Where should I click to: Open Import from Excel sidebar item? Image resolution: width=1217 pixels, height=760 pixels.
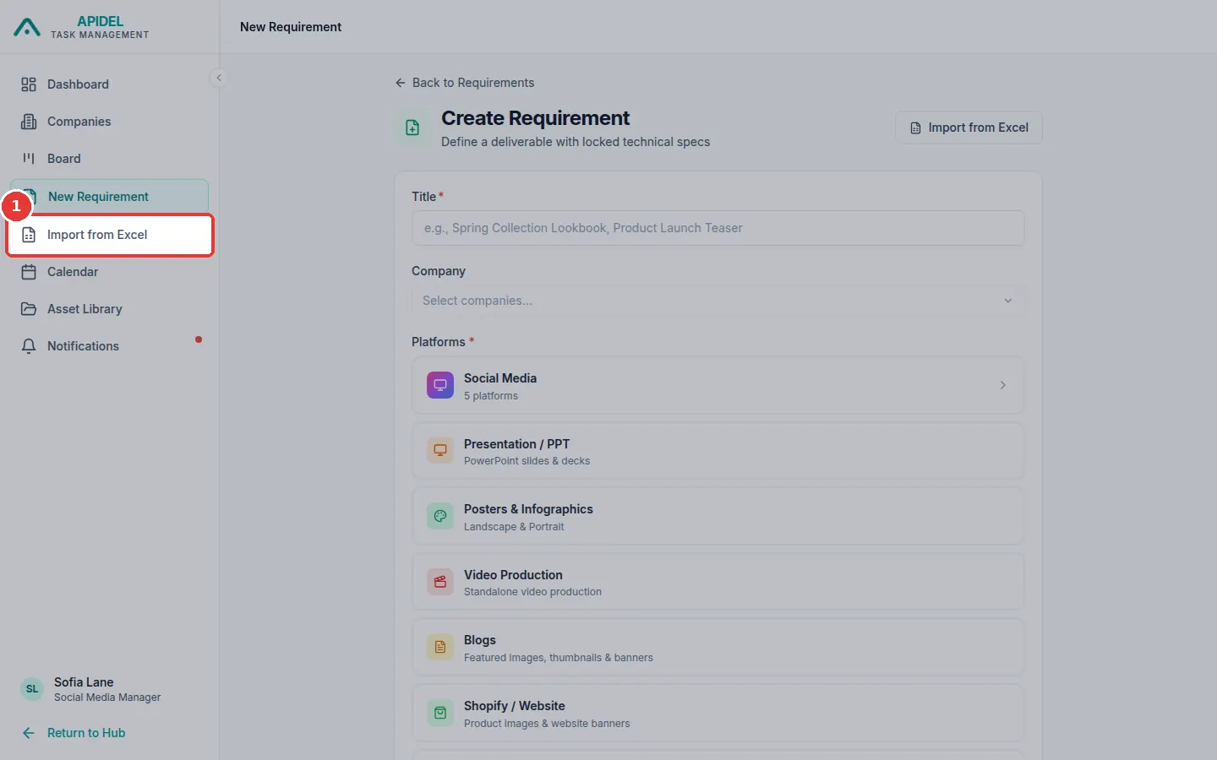pos(109,235)
